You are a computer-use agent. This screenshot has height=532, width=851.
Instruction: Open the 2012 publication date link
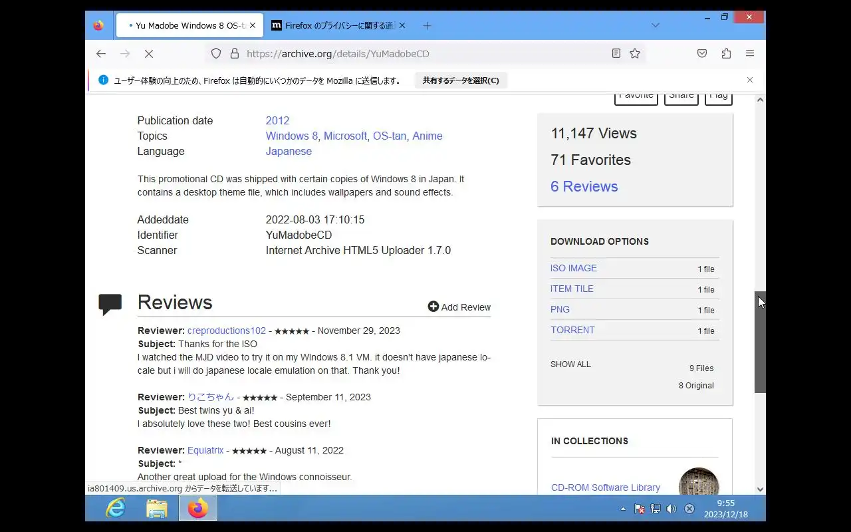277,120
